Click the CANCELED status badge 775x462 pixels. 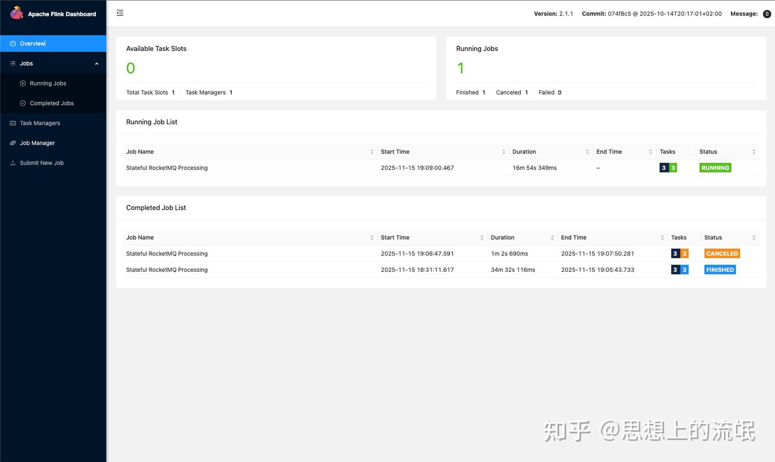coord(722,253)
